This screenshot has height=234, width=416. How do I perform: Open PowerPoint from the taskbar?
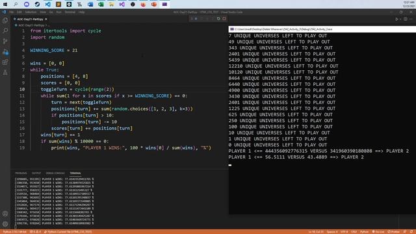pyautogui.click(x=154, y=5)
